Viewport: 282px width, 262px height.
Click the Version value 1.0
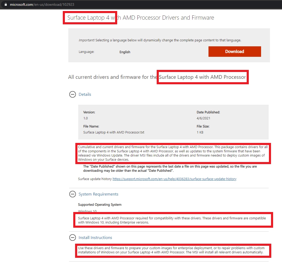pos(86,118)
